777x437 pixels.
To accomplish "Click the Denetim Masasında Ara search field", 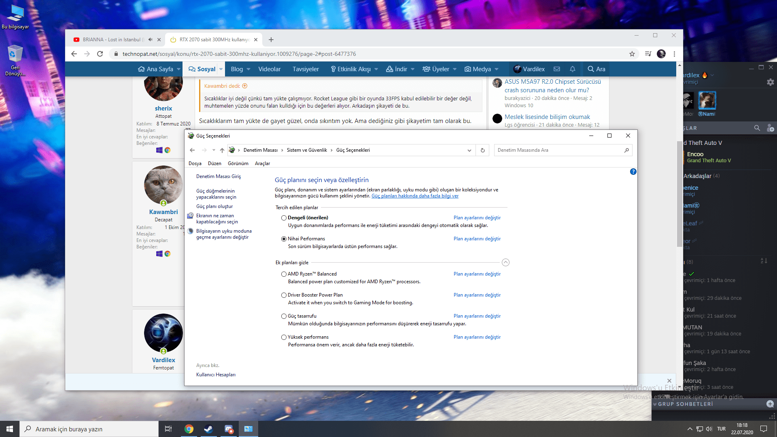I will coord(558,150).
